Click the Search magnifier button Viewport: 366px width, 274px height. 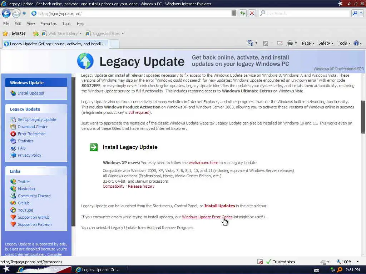tap(355, 13)
